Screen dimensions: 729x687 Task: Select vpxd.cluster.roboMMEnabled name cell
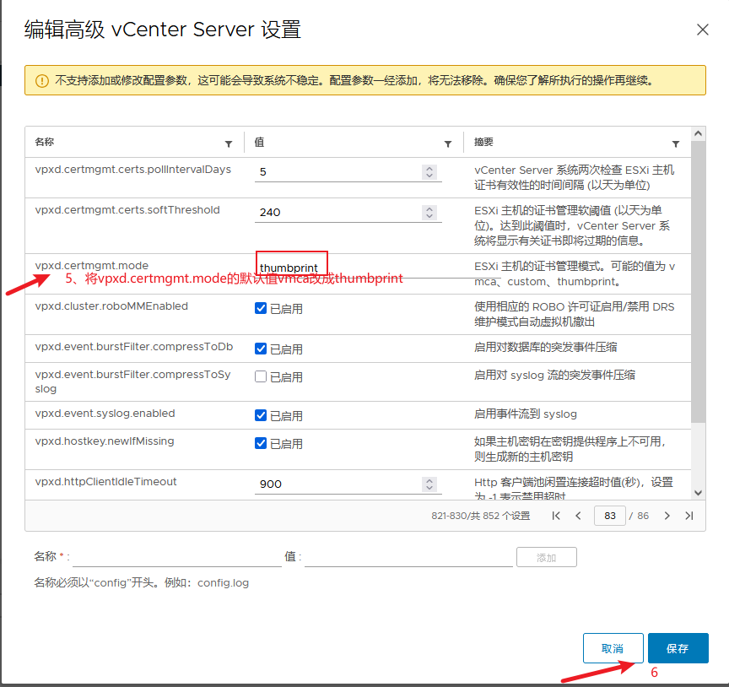(111, 306)
